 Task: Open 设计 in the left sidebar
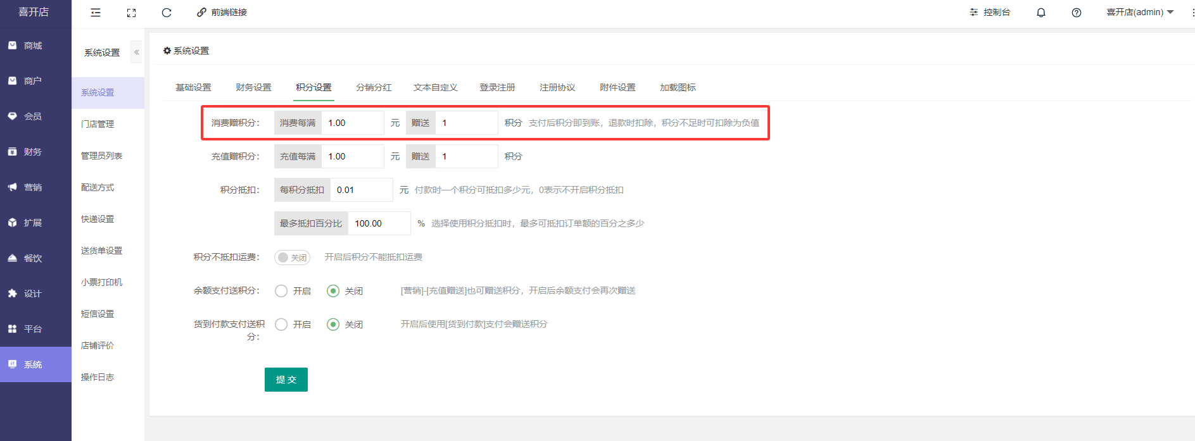pos(35,294)
